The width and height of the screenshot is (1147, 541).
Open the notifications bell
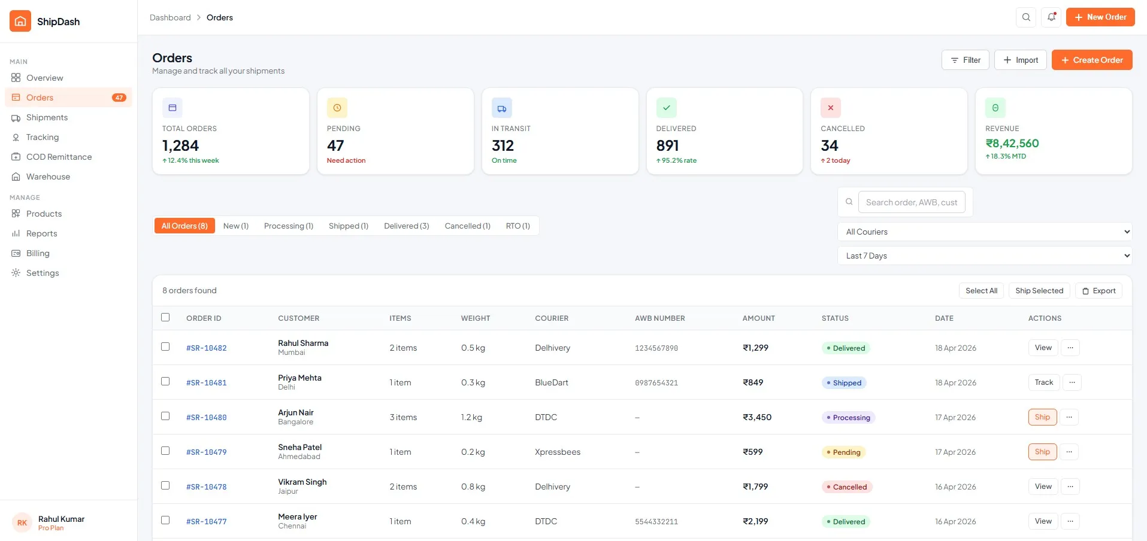(1051, 17)
